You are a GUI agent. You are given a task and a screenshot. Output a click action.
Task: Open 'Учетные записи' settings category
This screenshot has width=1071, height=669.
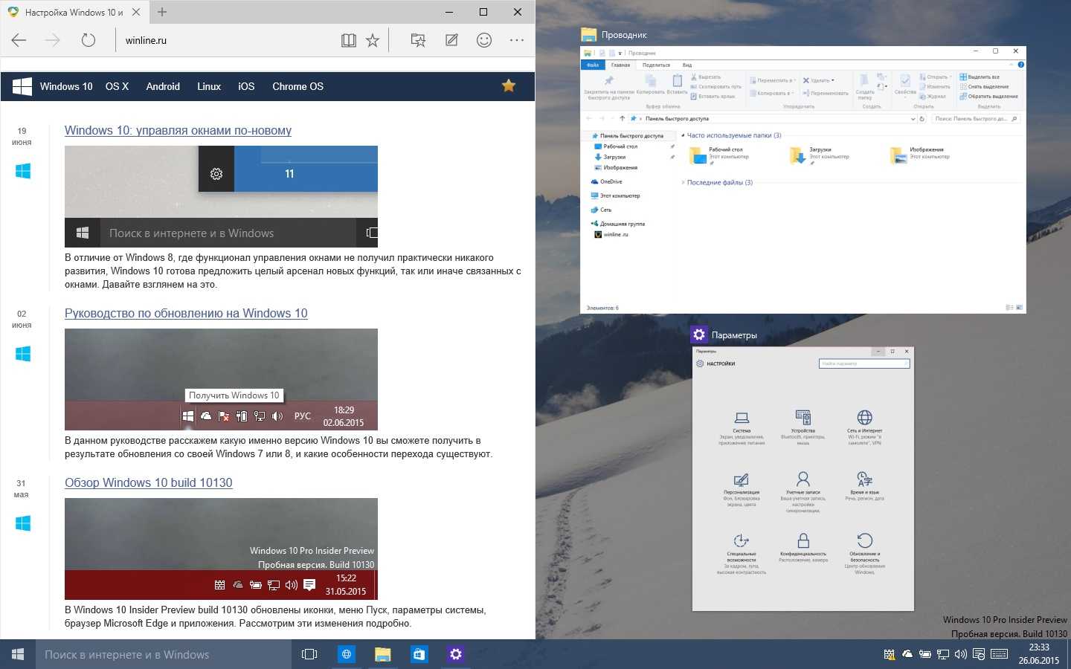(x=803, y=492)
